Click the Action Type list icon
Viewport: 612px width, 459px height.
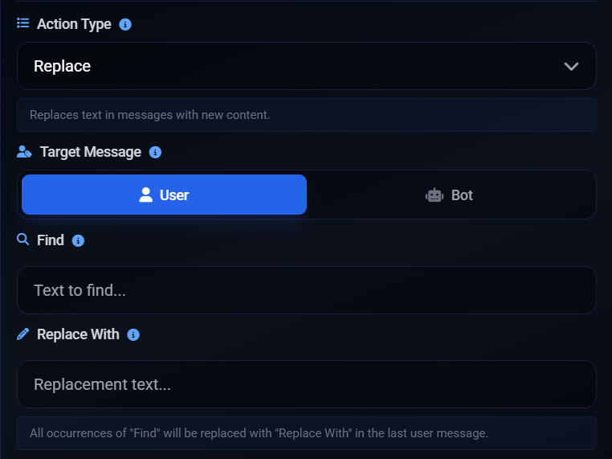(x=23, y=23)
